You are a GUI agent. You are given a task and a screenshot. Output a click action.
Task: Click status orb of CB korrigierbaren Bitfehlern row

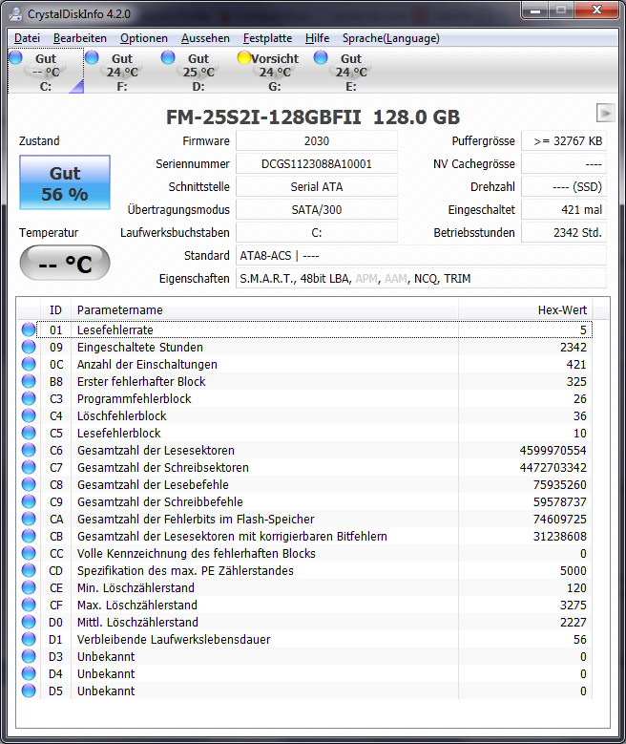(29, 536)
